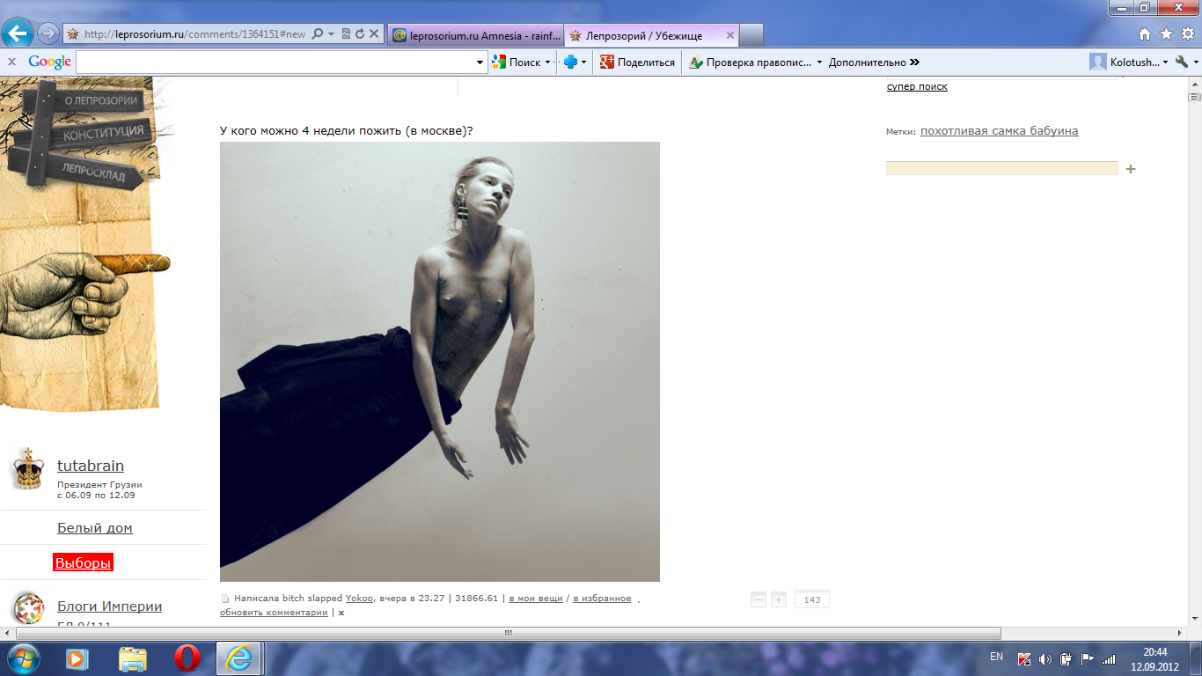Viewport: 1202px width, 676px height.
Task: Expand the Дополнительно toolbar overflow chevron
Action: click(914, 62)
